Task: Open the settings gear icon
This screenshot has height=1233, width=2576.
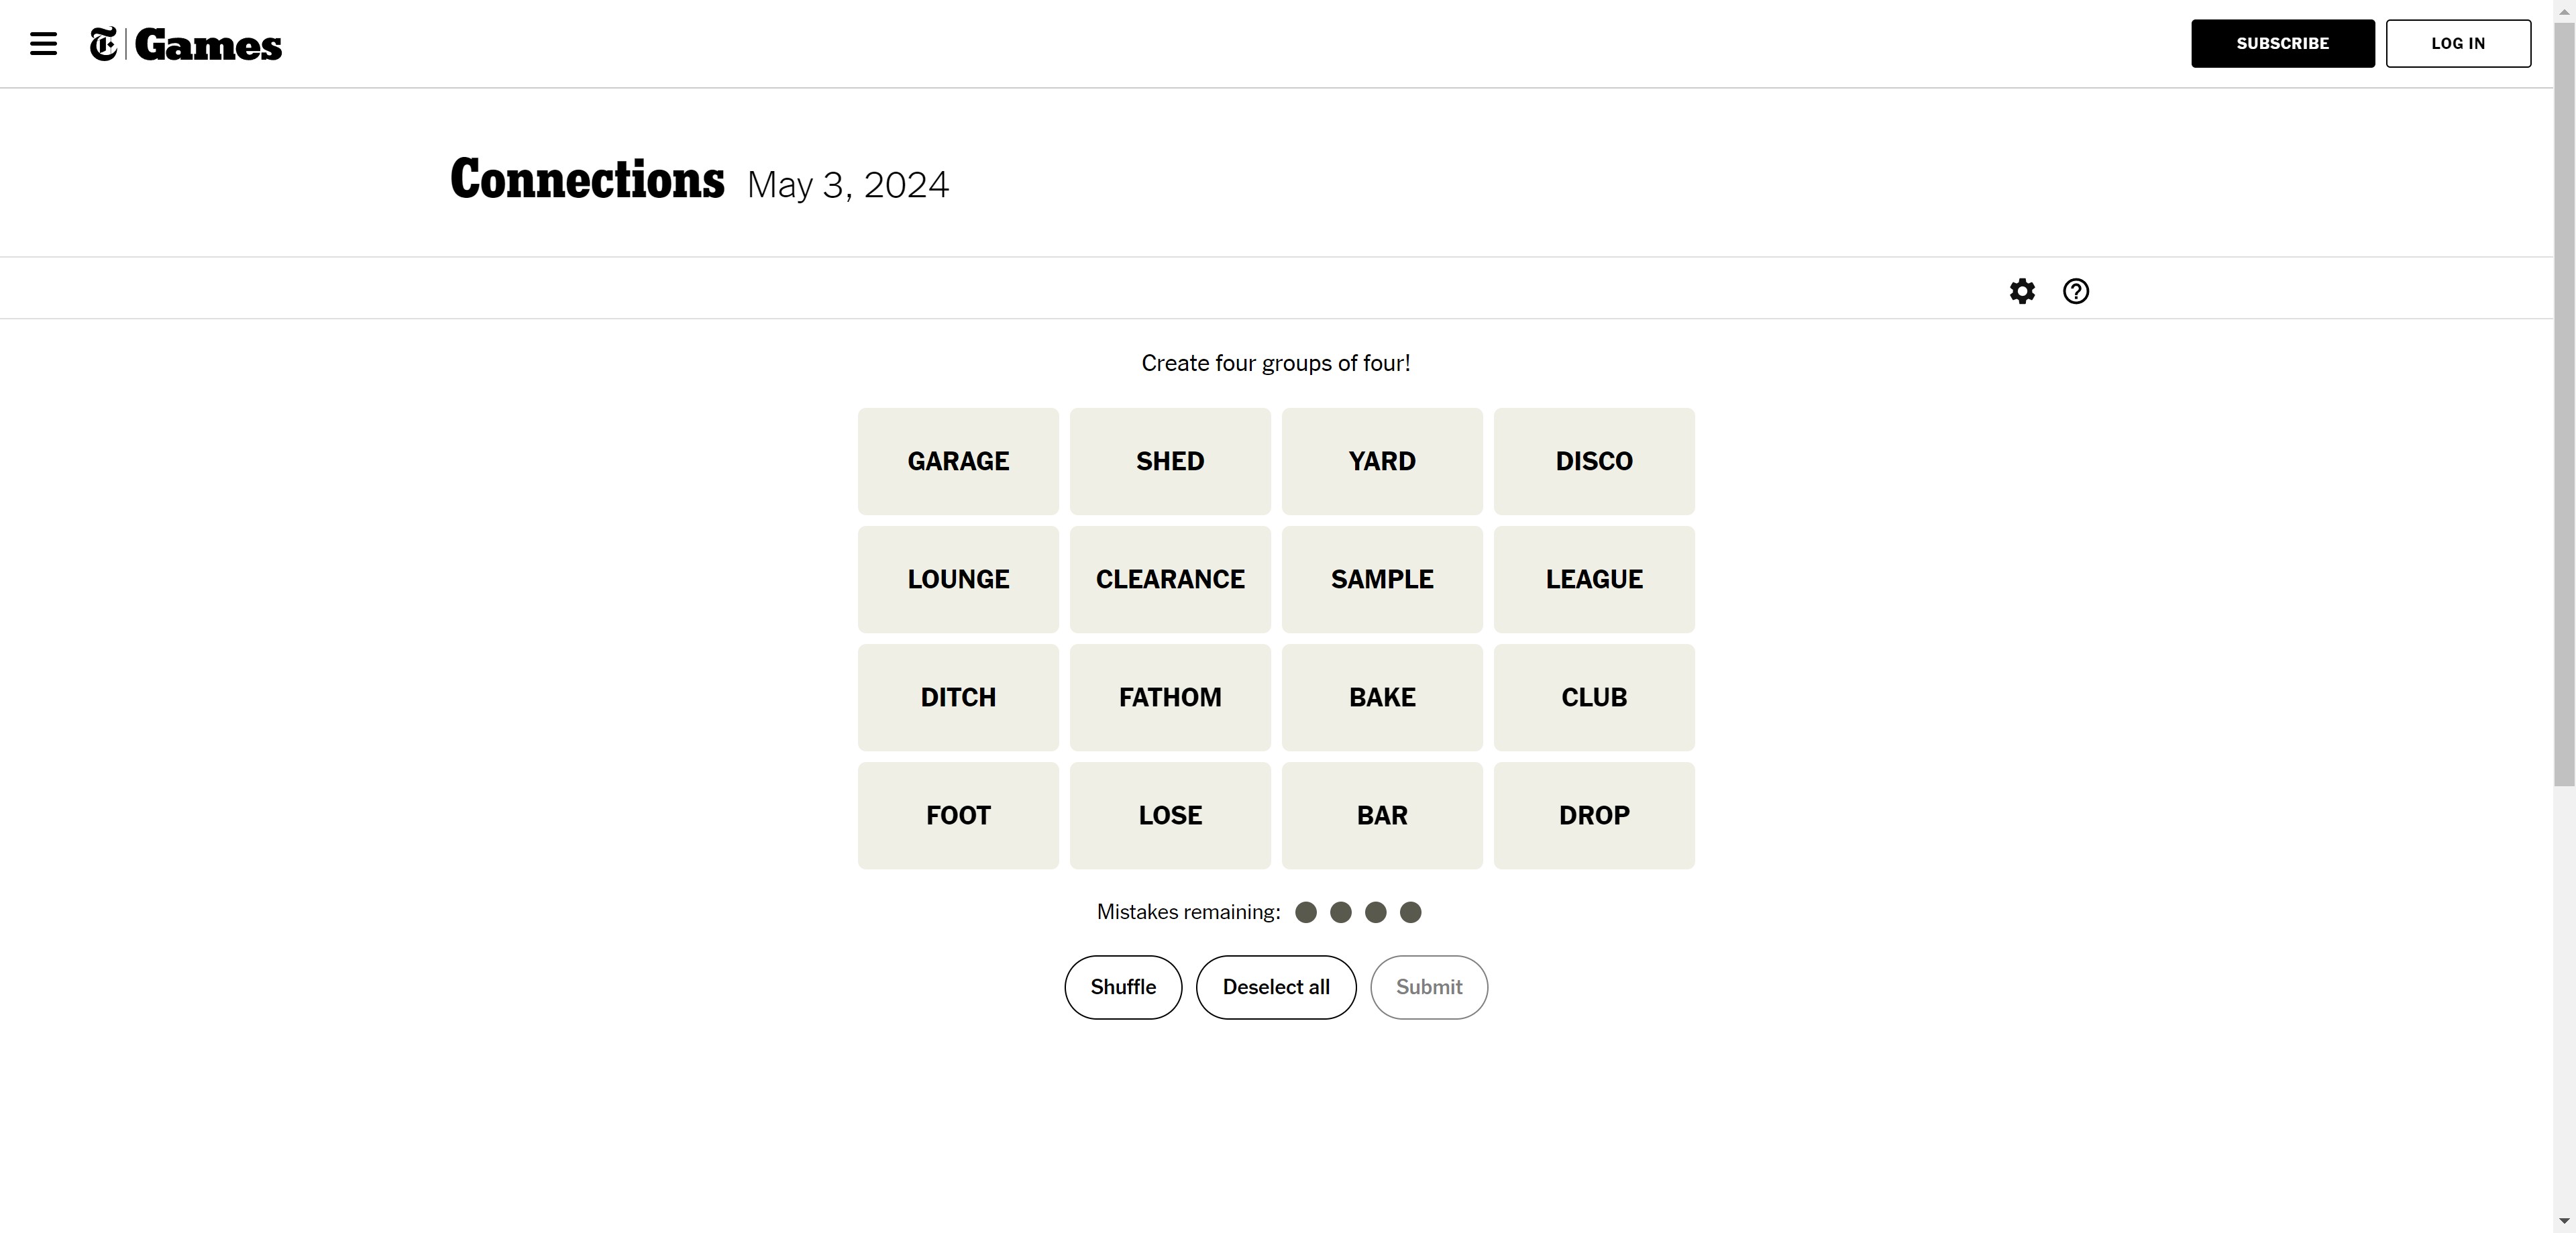Action: pyautogui.click(x=2021, y=291)
